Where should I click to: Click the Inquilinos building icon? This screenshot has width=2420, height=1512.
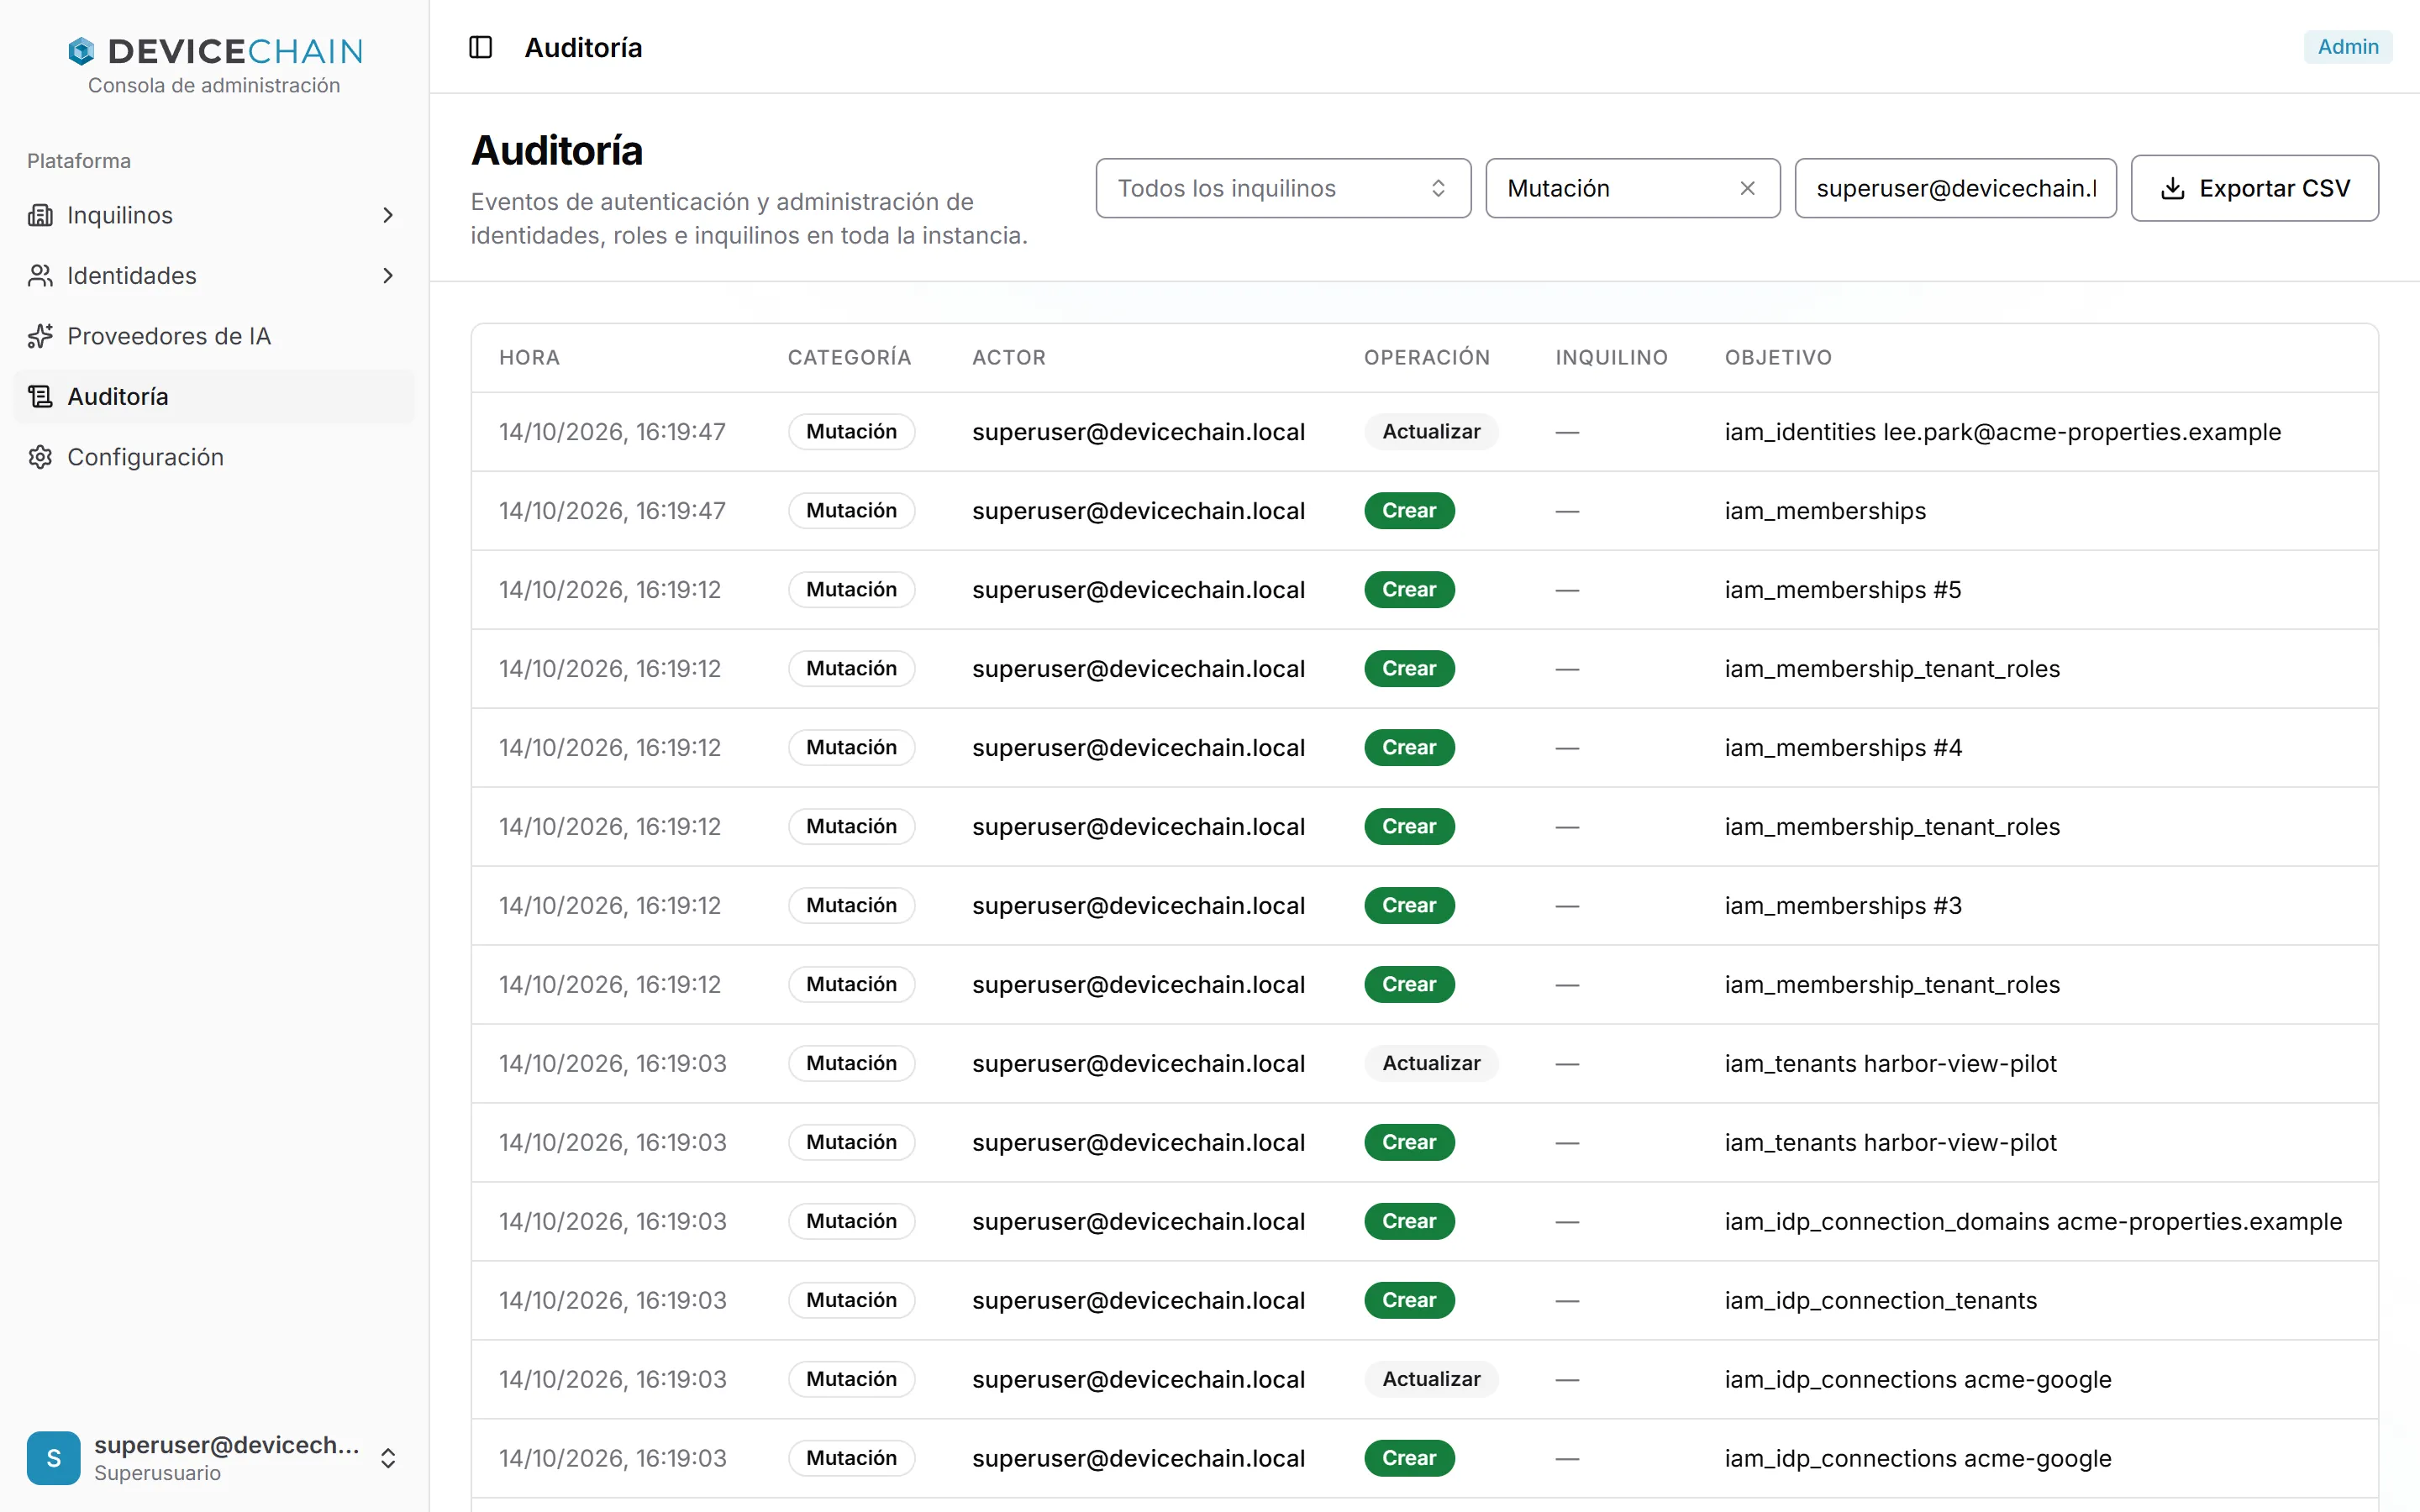pos(40,215)
